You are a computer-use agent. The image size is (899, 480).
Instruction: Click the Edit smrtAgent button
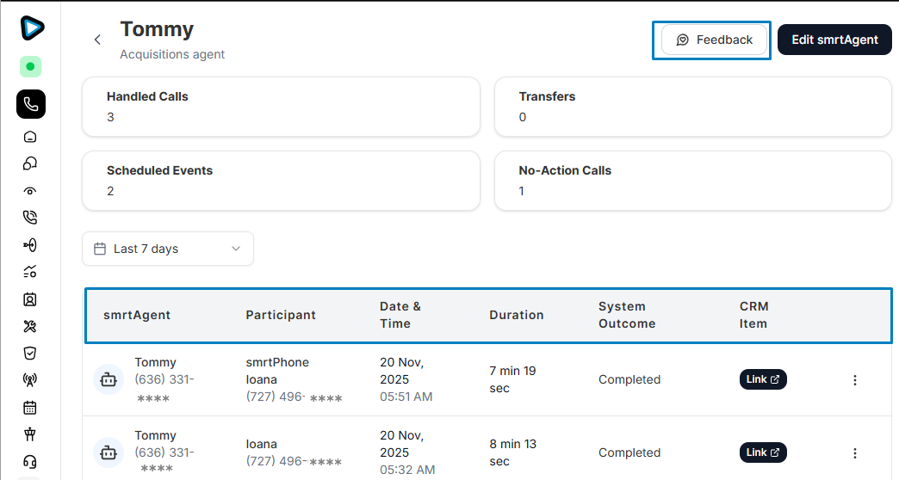click(834, 40)
